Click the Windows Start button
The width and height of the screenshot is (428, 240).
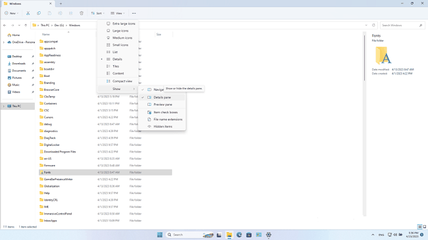[160, 235]
